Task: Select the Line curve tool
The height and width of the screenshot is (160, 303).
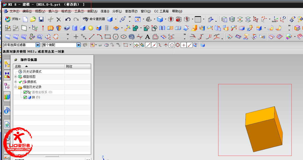Action: (x=92, y=36)
